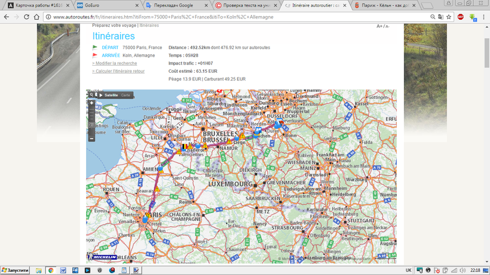Zoom out with the map minus button
Viewport: 490px width, 275px height.
point(91,138)
